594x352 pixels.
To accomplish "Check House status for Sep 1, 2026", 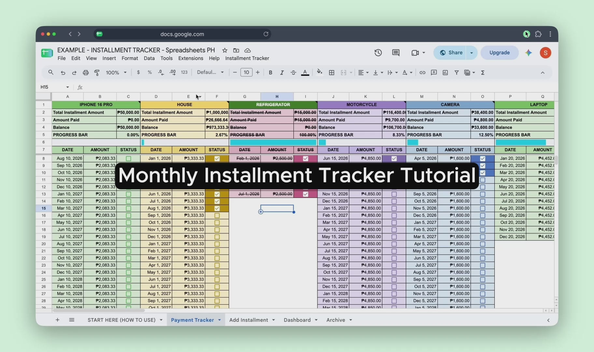I will click(x=217, y=215).
